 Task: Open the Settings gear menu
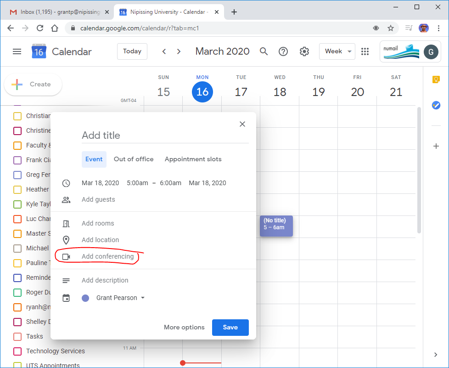tap(304, 51)
